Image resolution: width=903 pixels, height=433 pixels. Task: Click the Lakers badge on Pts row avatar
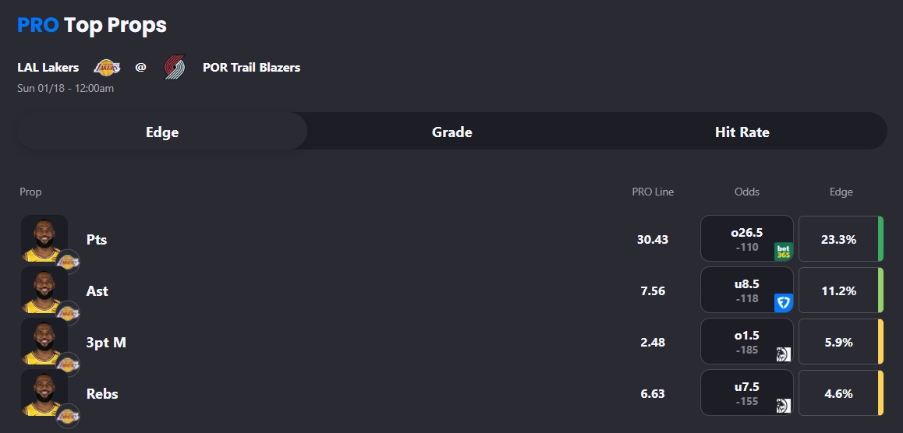[x=69, y=261]
